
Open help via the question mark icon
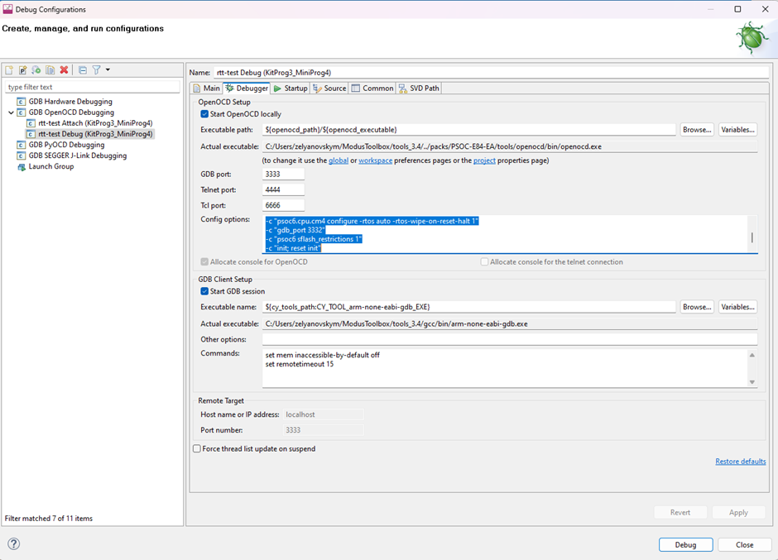point(13,543)
